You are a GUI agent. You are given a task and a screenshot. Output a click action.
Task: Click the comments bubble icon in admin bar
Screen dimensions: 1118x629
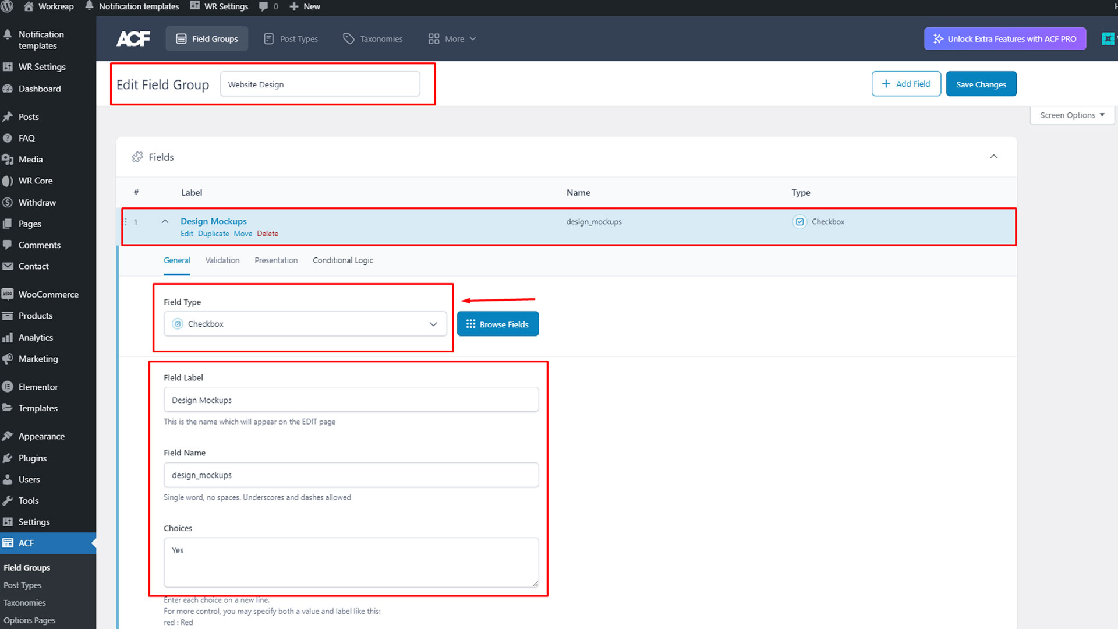pos(264,6)
